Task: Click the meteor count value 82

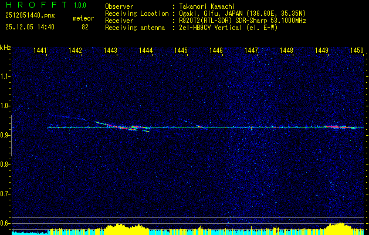Action: 85,27
